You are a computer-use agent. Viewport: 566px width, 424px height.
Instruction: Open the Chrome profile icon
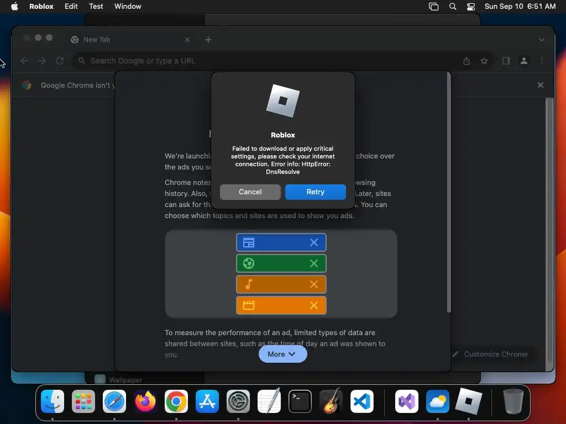[x=524, y=61]
